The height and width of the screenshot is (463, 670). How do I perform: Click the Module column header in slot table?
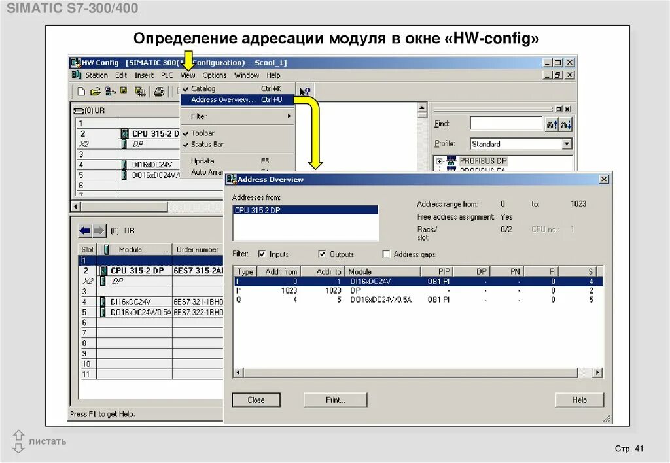click(134, 249)
